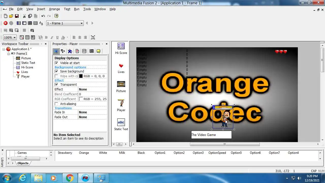
Task: Open the 100% zoom dropdown
Action: pos(10,37)
